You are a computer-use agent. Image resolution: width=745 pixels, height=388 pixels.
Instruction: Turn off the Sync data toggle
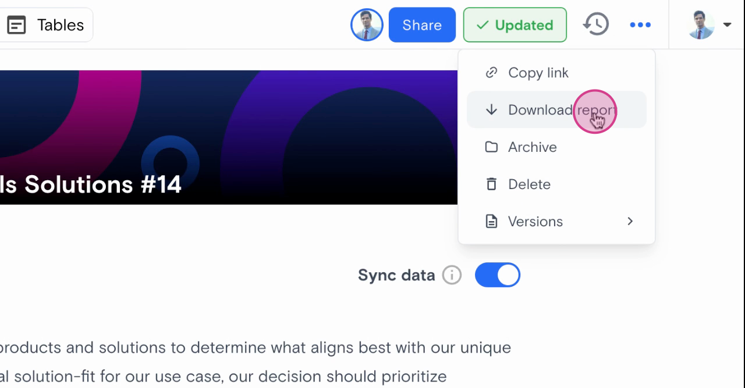498,275
